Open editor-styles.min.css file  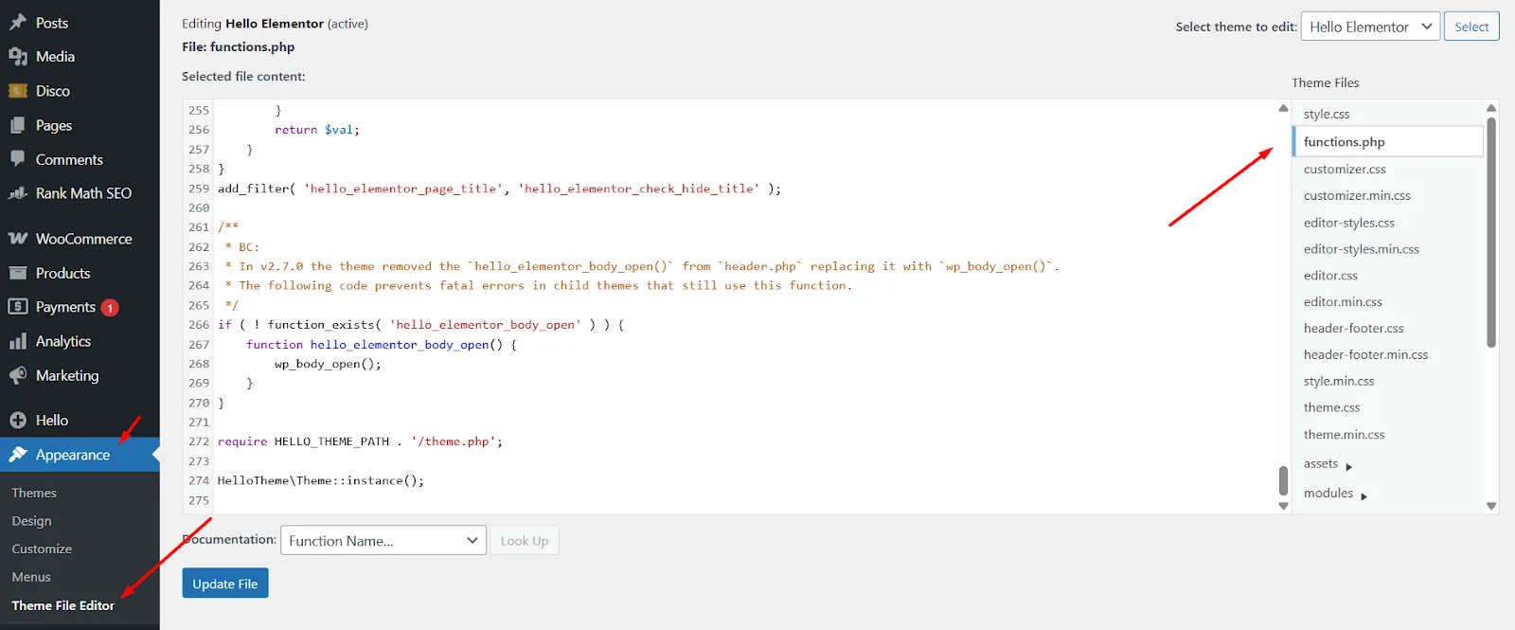pos(1362,249)
